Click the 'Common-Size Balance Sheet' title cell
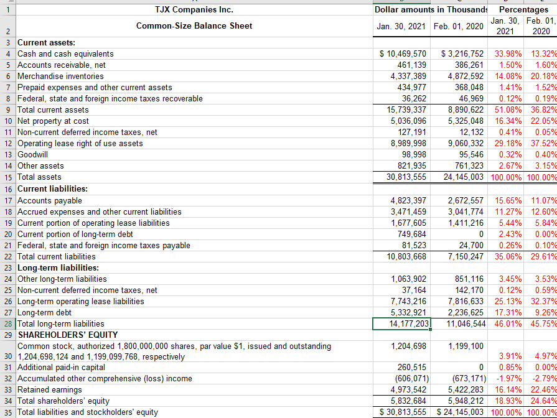 (193, 26)
